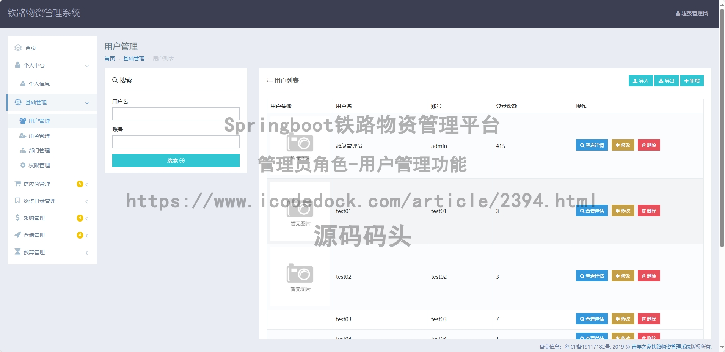Screen dimensions: 725x352
Task: Focus the 账号 search input
Action: (176, 142)
